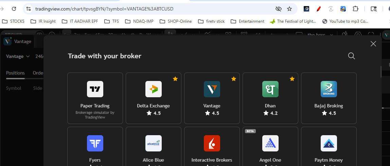The width and height of the screenshot is (390, 166).
Task: Open Interactive Brokers logo
Action: point(212,143)
